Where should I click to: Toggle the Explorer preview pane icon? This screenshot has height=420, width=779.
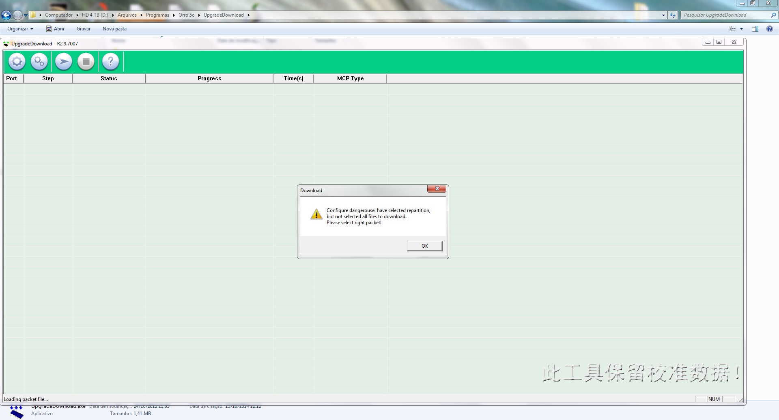755,29
